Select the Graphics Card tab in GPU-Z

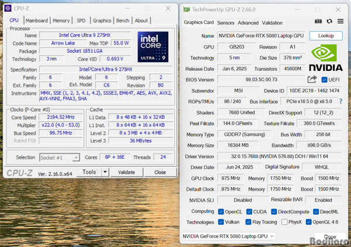tap(199, 22)
